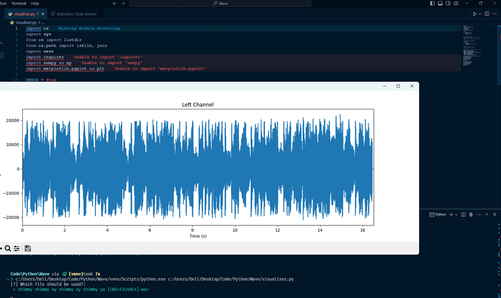Save the figure with the floppy disk icon
The image size is (501, 298).
pos(28,248)
